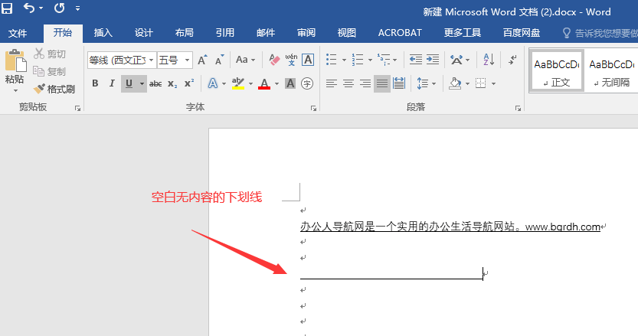Viewport: 638px width, 336px height.
Task: Increase font size with grow font icon
Action: (x=203, y=60)
